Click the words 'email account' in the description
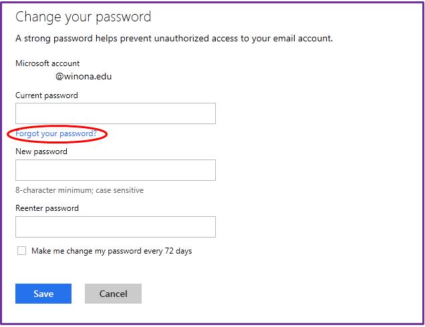 click(x=301, y=38)
